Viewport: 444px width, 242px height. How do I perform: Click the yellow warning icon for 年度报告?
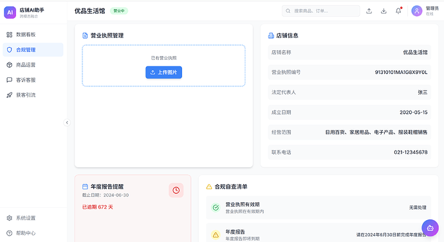[216, 235]
